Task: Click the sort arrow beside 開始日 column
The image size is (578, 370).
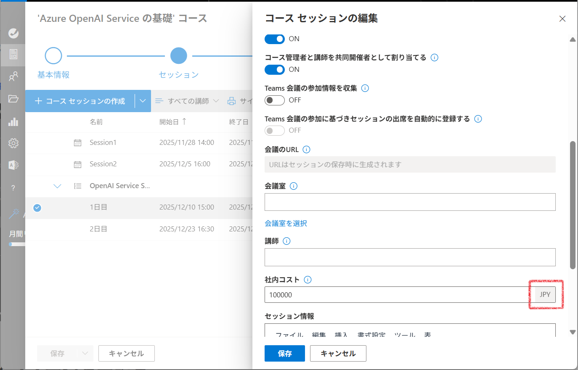Action: 184,121
